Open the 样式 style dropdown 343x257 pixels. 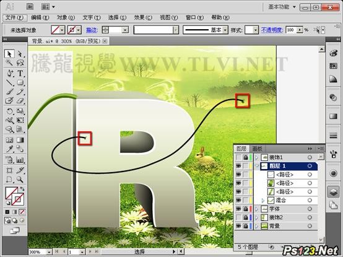[256, 30]
